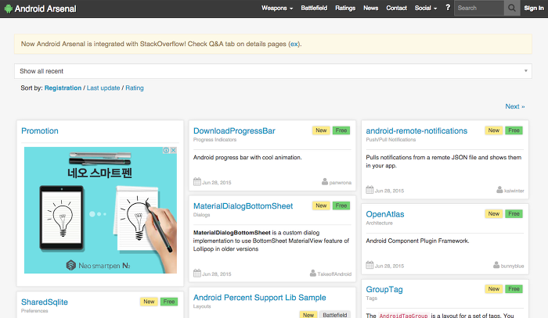Sort by Last update
Image resolution: width=548 pixels, height=318 pixels.
(x=103, y=88)
